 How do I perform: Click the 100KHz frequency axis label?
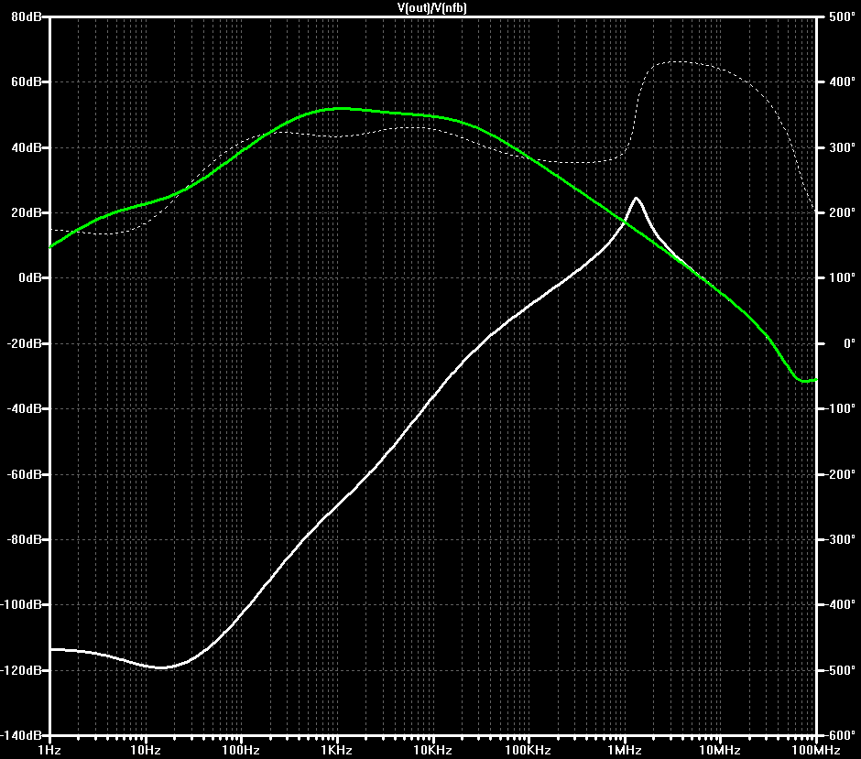click(529, 750)
